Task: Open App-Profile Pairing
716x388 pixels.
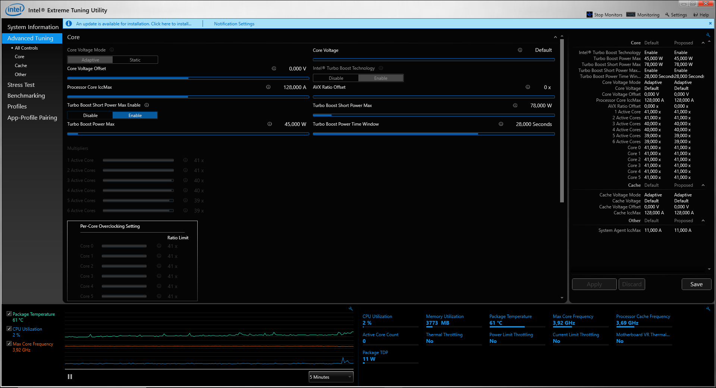Action: 32,117
